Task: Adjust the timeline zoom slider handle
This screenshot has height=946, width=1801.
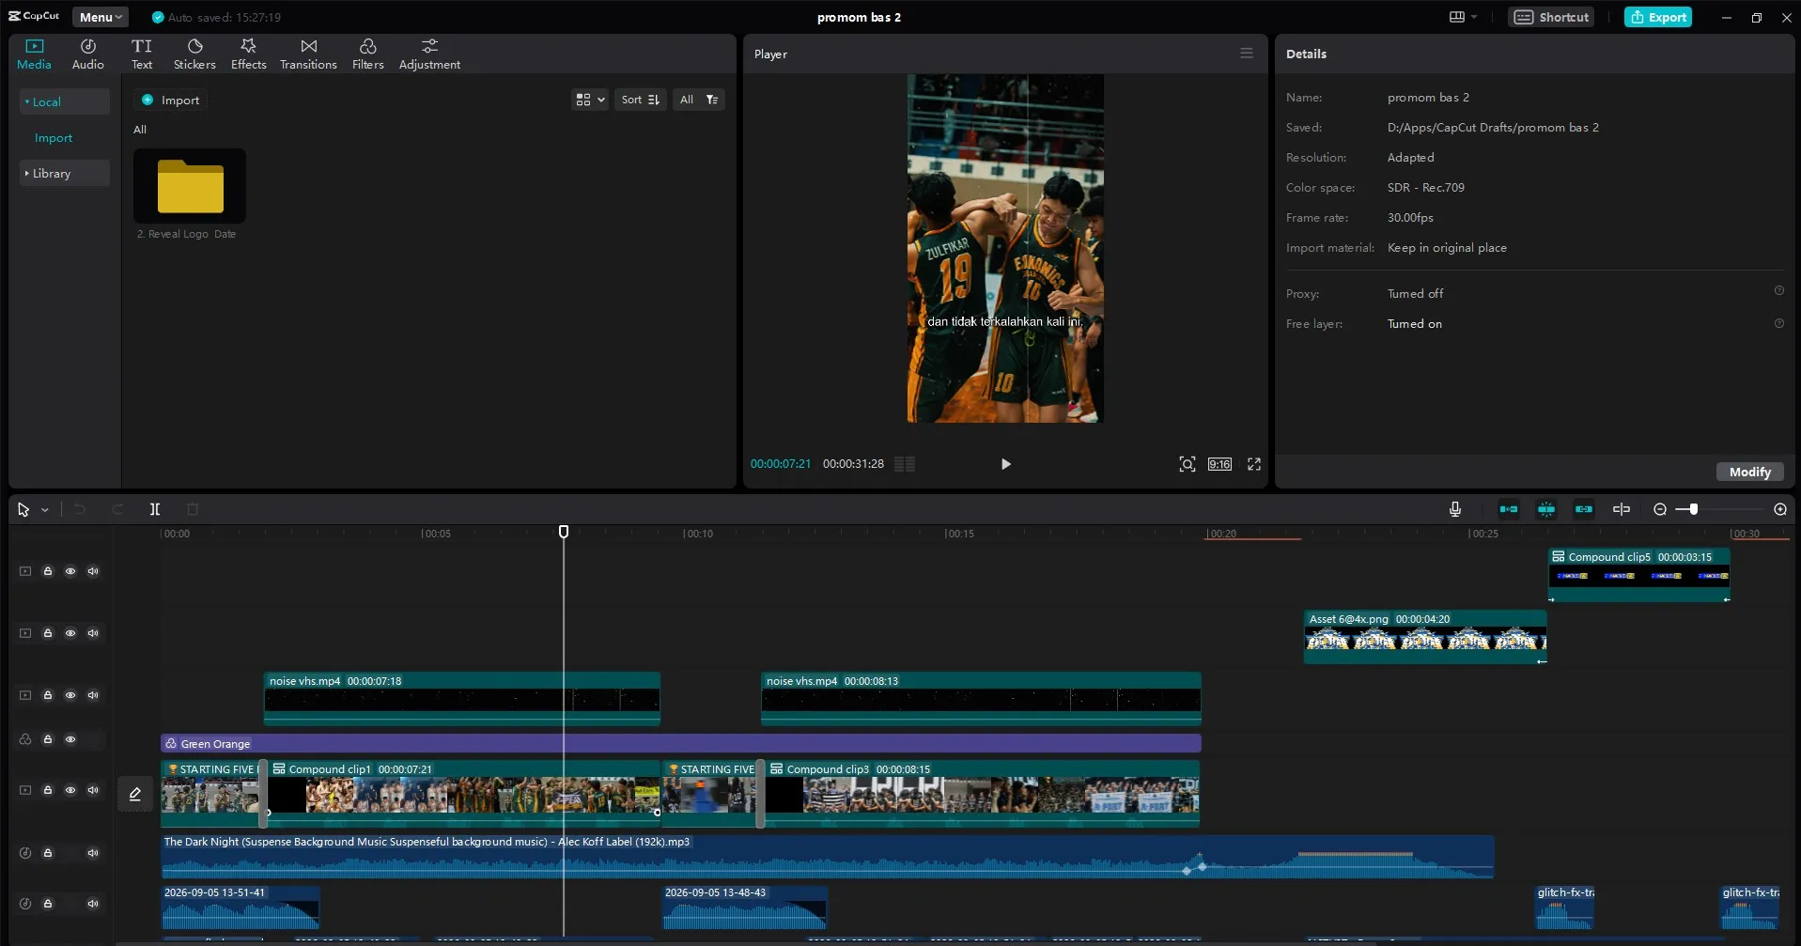Action: (1693, 509)
